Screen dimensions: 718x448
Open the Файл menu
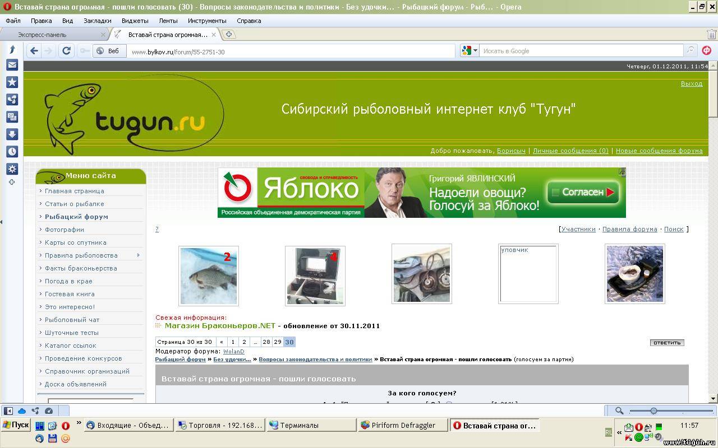[x=13, y=21]
